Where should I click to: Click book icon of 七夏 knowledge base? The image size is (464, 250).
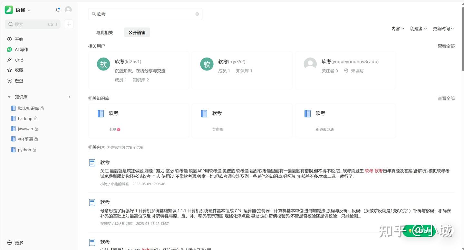[x=101, y=114]
